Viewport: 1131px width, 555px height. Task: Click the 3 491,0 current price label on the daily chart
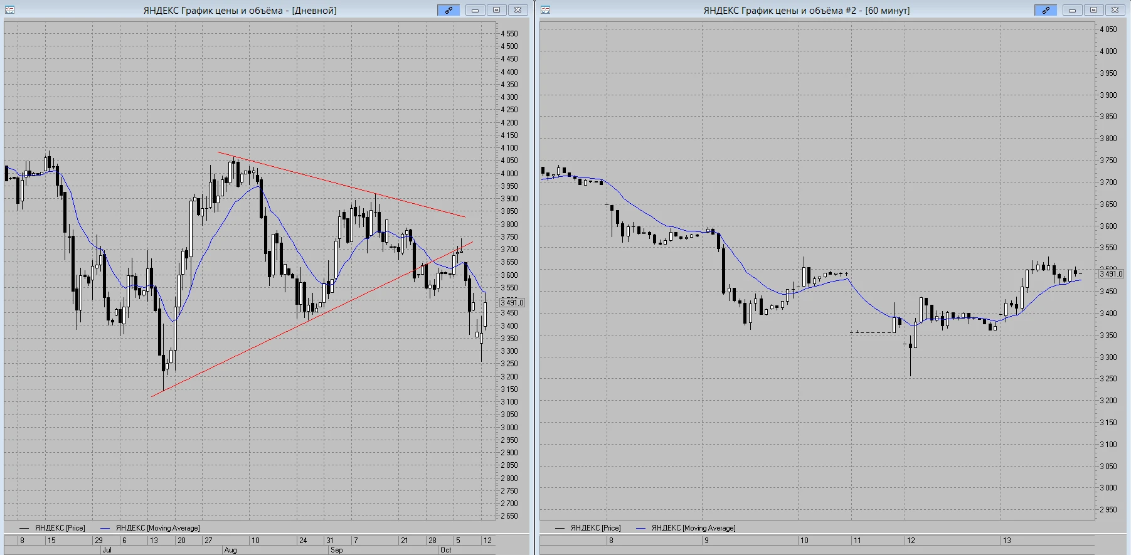pos(512,303)
